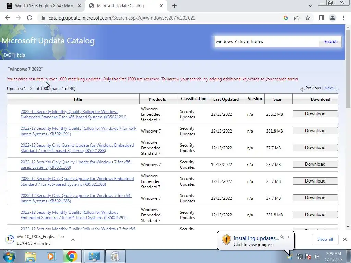Click the scrollbar down arrow
This screenshot has height=263, width=351.
[348, 227]
